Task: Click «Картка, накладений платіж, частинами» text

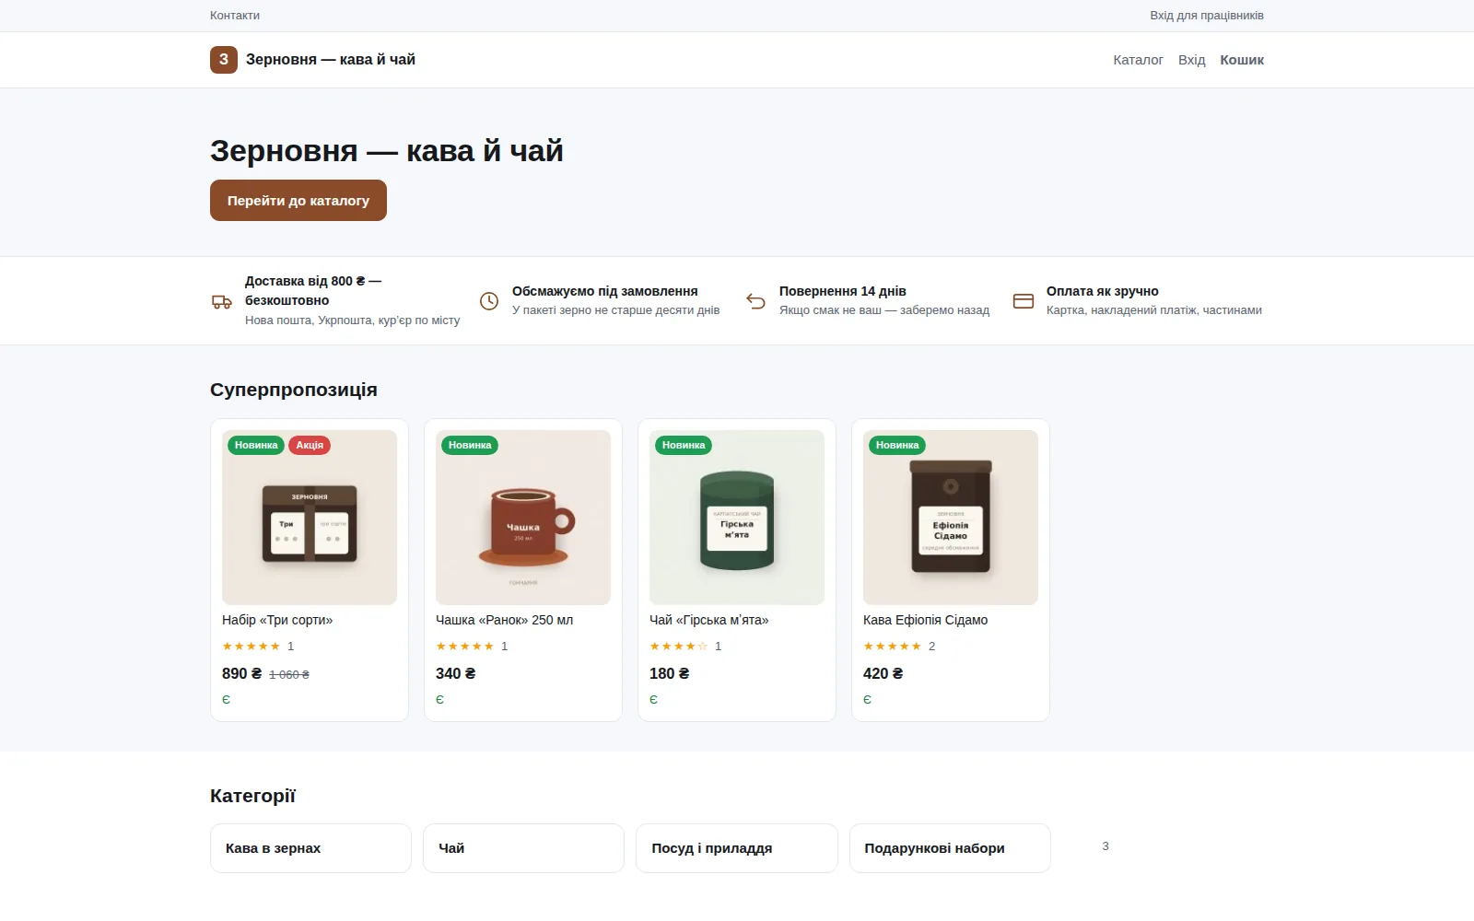Action: 1153,310
